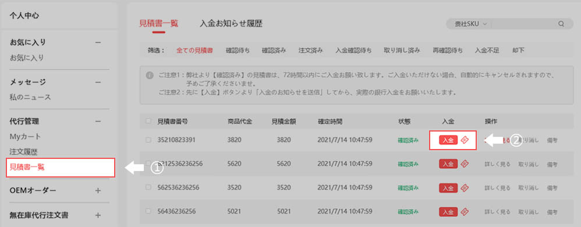Filter by 取り消し済み
Viewport: 581px width, 227px height.
(x=402, y=51)
